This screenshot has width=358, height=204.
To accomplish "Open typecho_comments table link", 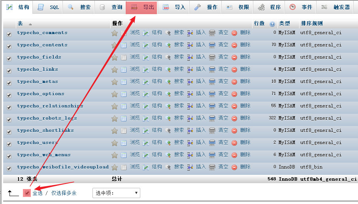I will [x=42, y=33].
